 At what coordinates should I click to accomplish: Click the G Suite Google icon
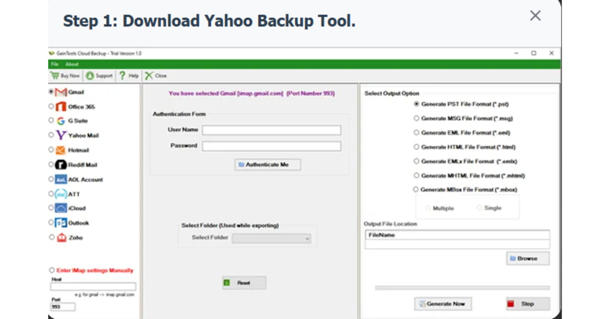[x=61, y=121]
